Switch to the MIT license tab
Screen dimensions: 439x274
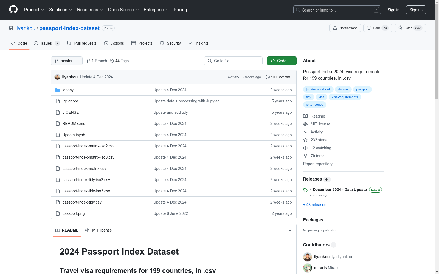point(99,230)
